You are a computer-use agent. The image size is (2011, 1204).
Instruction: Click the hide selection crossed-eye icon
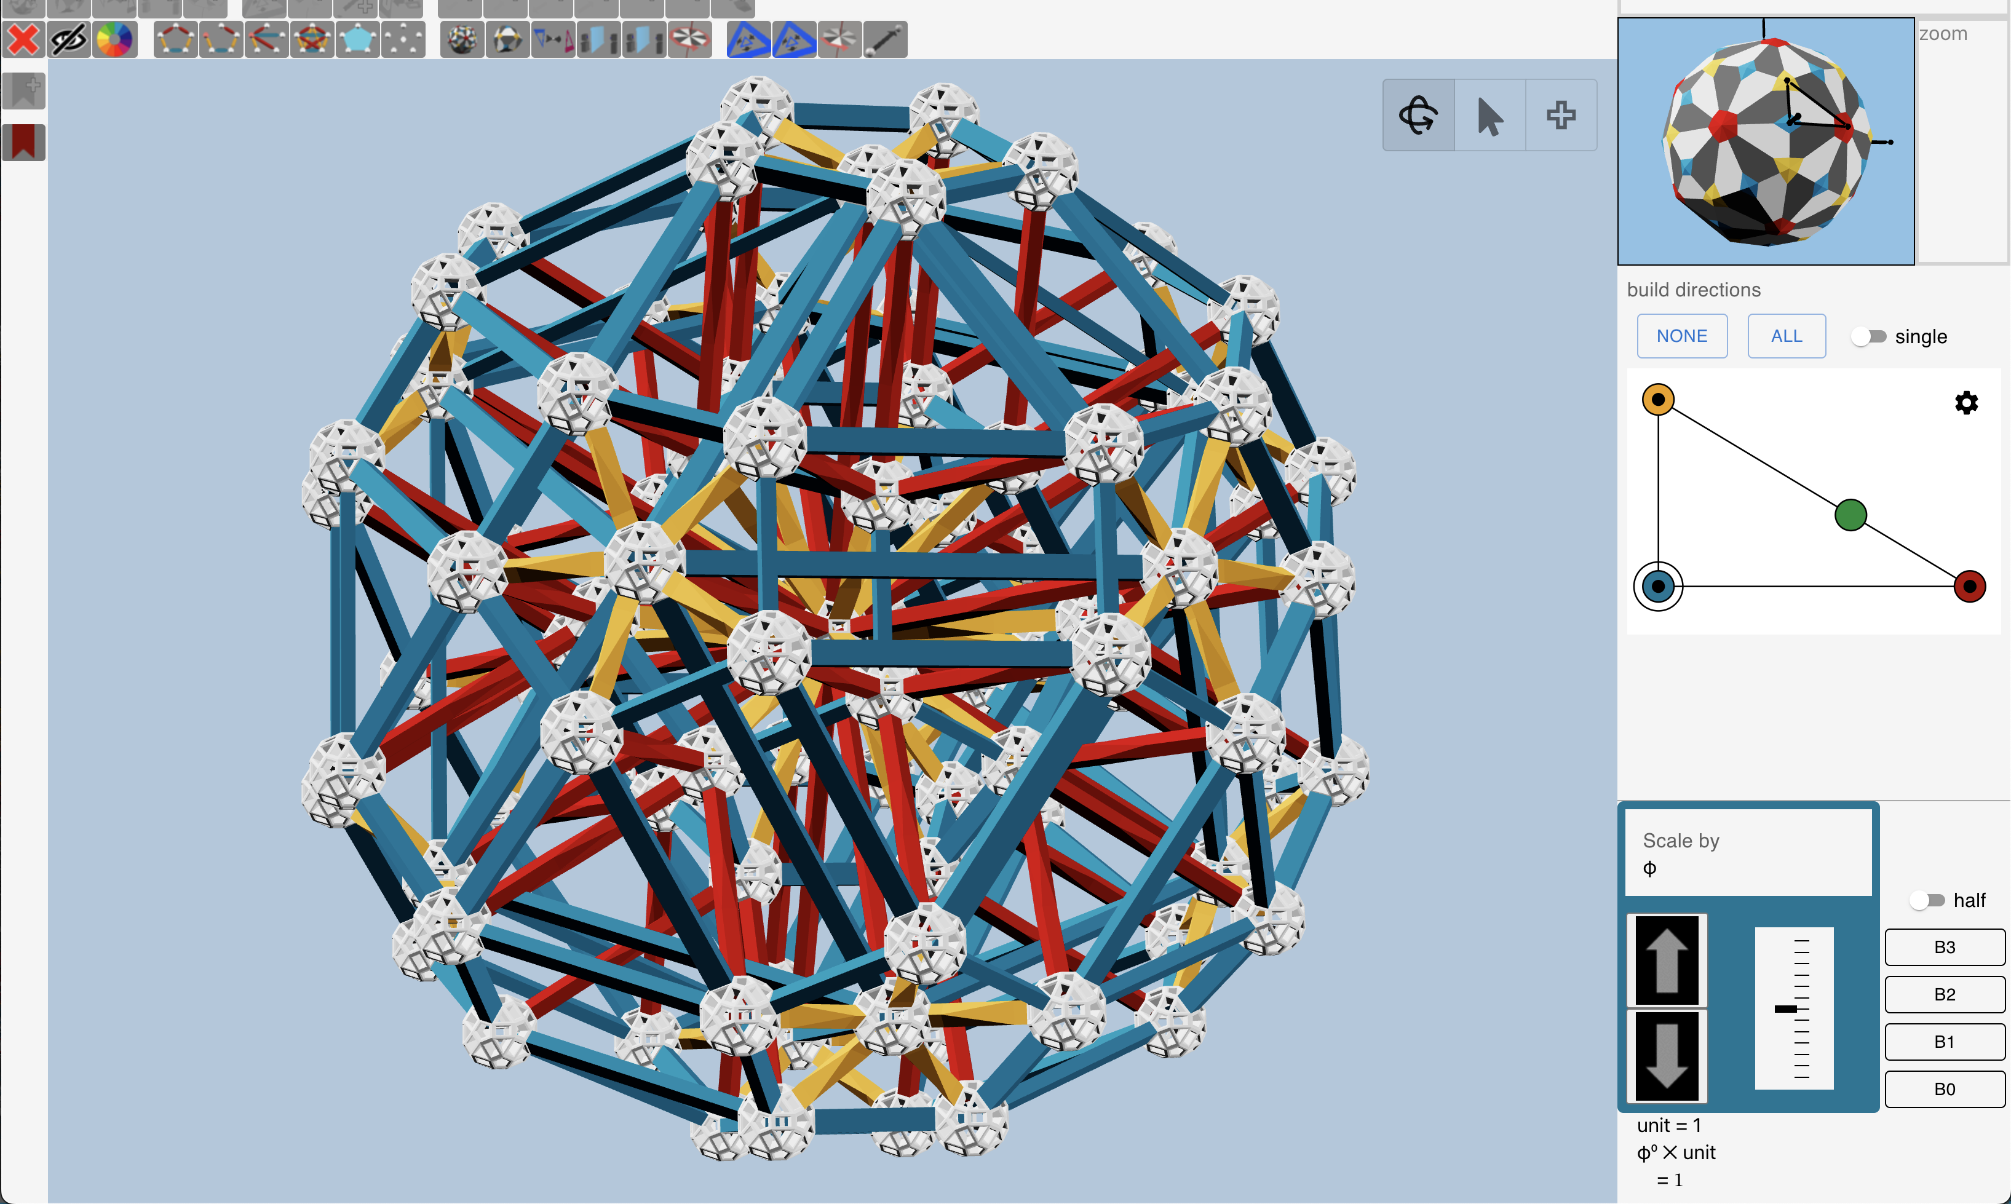69,39
